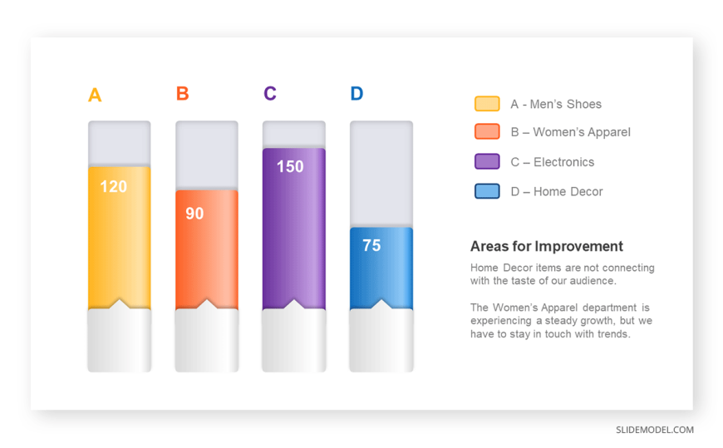Select the Areas for Improvement heading
Viewport: 723px width, 448px height.
546,246
